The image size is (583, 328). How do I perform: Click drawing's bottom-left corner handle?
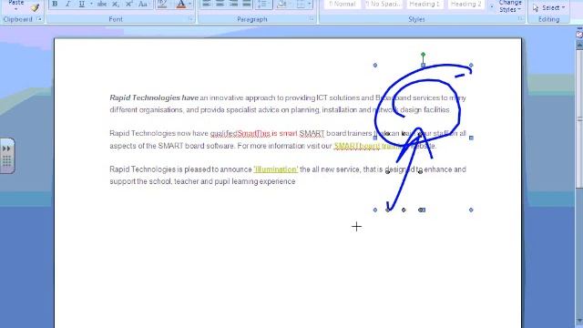(374, 210)
